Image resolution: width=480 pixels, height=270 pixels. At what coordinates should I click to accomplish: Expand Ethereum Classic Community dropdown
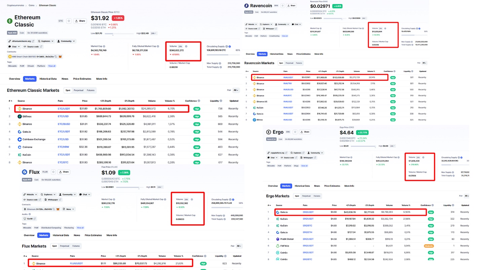point(66,41)
